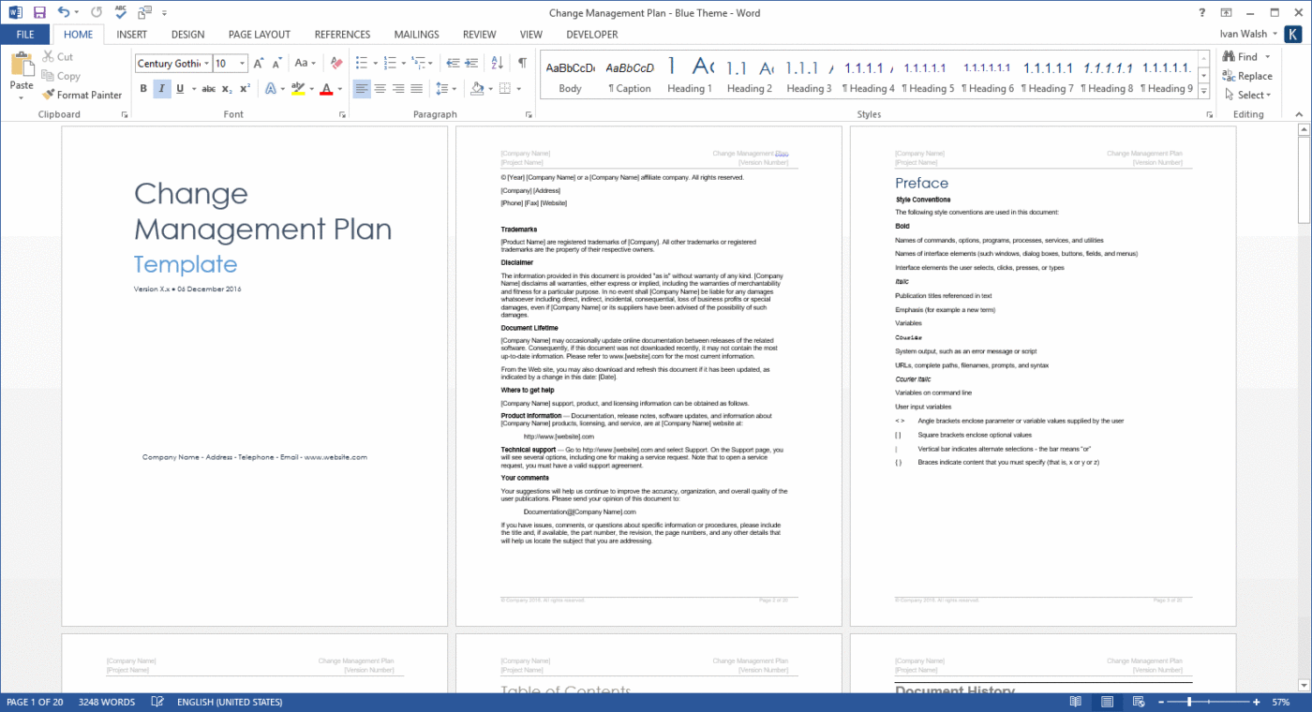Apply strikethrough to the text
This screenshot has height=712, width=1312.
[x=210, y=88]
